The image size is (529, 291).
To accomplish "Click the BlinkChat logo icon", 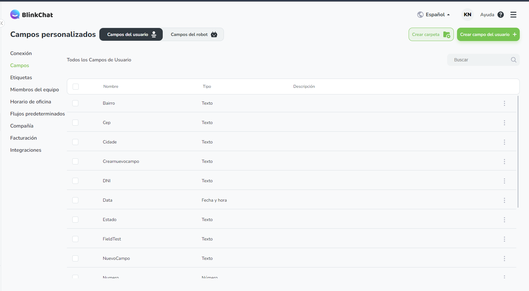I will (x=15, y=14).
